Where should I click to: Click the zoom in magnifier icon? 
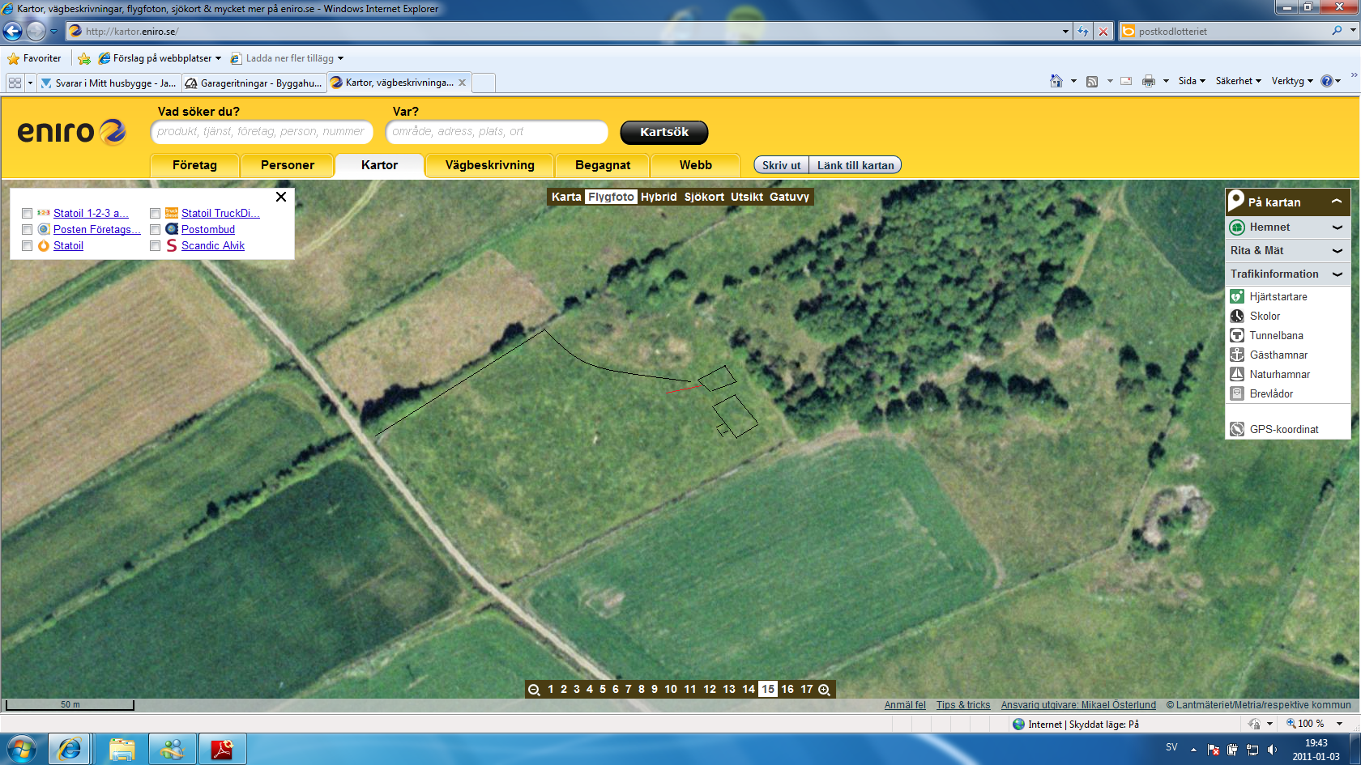825,690
